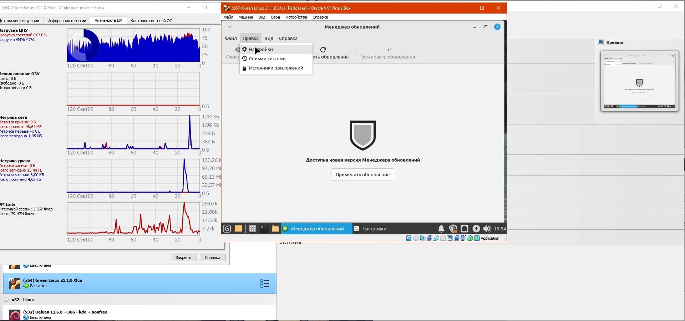Click the optical disk indicator in VirtualBox status bar

pyautogui.click(x=416, y=239)
